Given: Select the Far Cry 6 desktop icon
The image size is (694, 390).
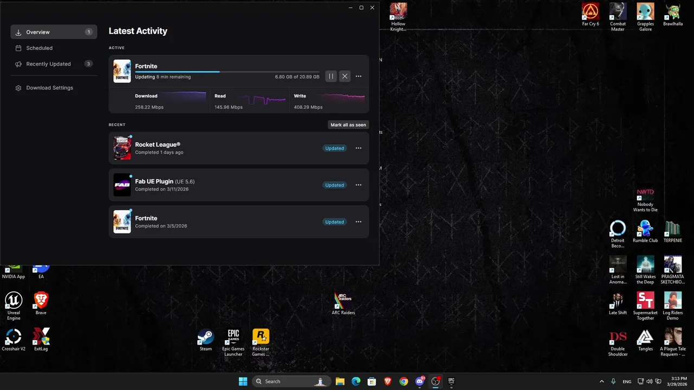Looking at the screenshot, I should pos(590,15).
